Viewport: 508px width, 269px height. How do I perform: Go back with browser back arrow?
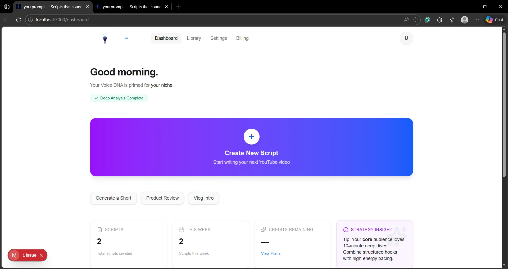(7, 20)
